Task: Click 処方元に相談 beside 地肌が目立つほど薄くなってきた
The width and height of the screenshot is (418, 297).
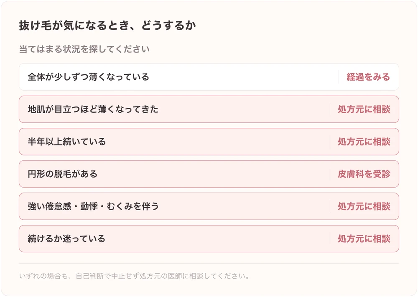Action: click(x=364, y=109)
